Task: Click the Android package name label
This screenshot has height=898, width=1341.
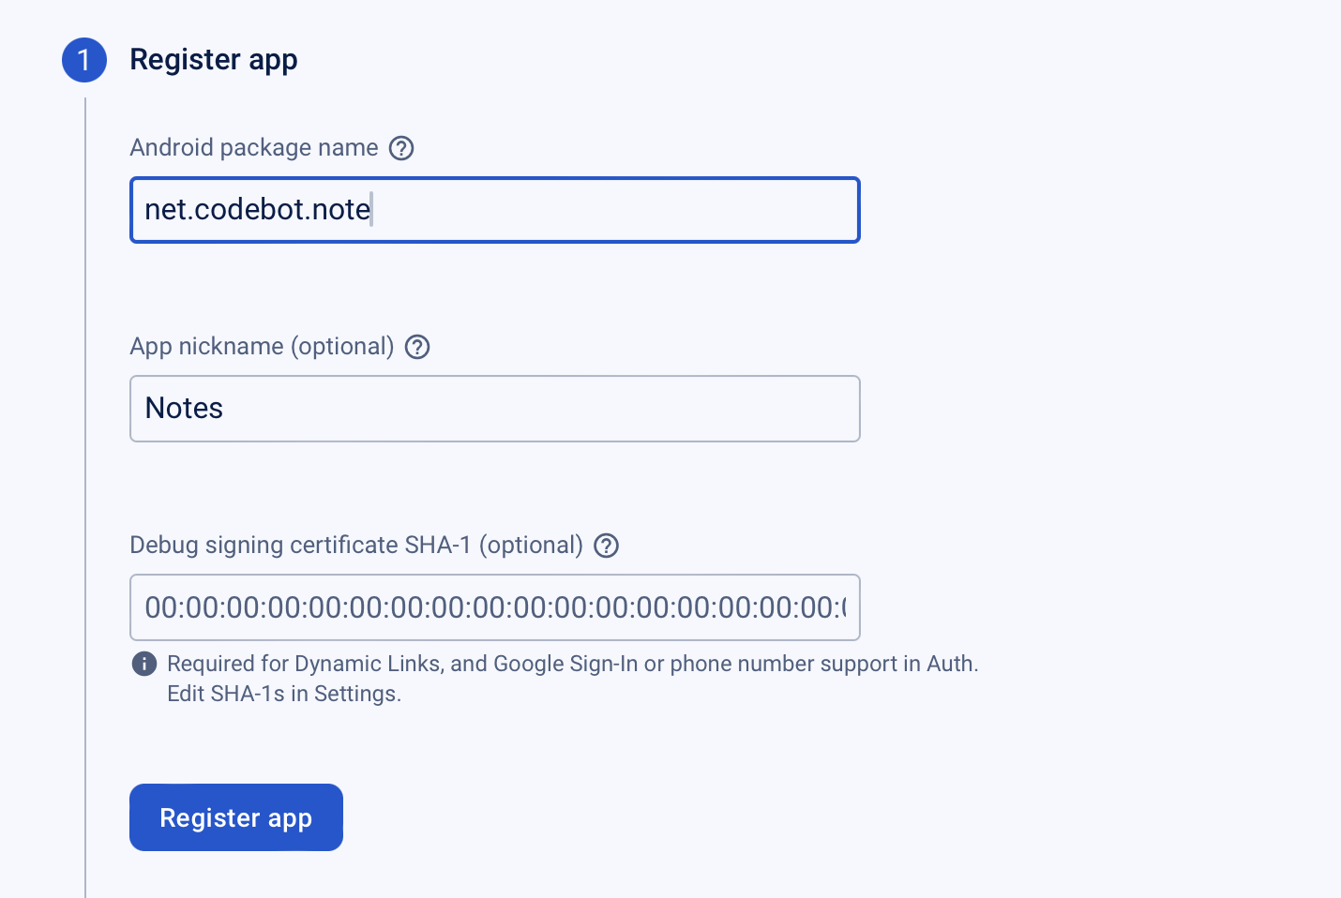Action: (x=254, y=147)
